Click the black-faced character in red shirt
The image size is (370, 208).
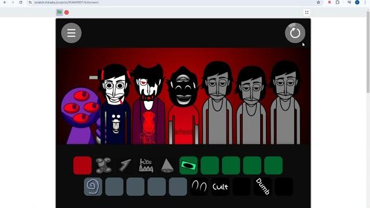[184, 105]
